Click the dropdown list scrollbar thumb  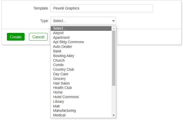pyautogui.click(x=114, y=58)
